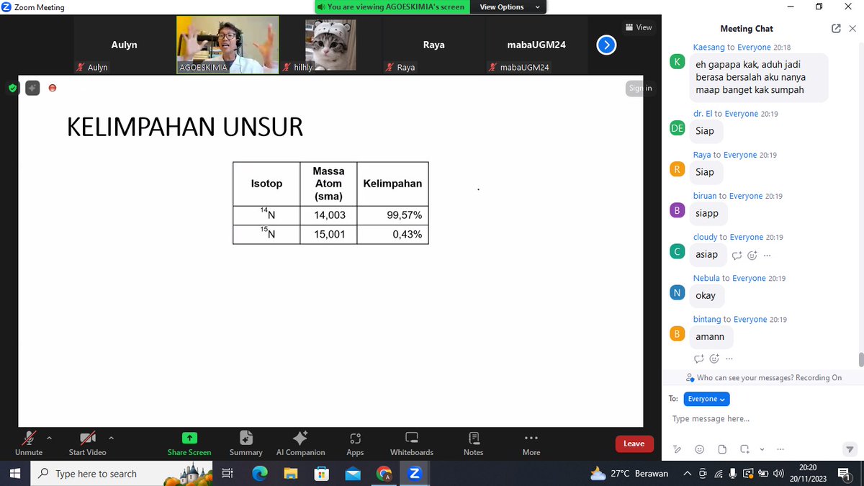This screenshot has width=864, height=486.
Task: Click the screenshot capture icon in chat
Action: pyautogui.click(x=745, y=449)
